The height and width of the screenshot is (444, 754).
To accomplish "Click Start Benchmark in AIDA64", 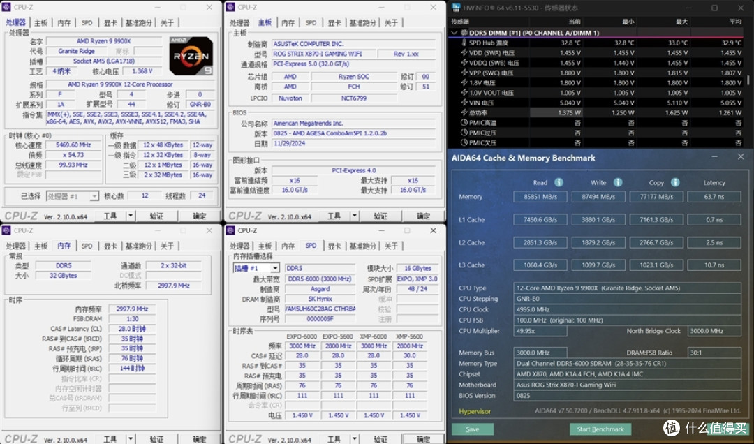I will pos(600,429).
